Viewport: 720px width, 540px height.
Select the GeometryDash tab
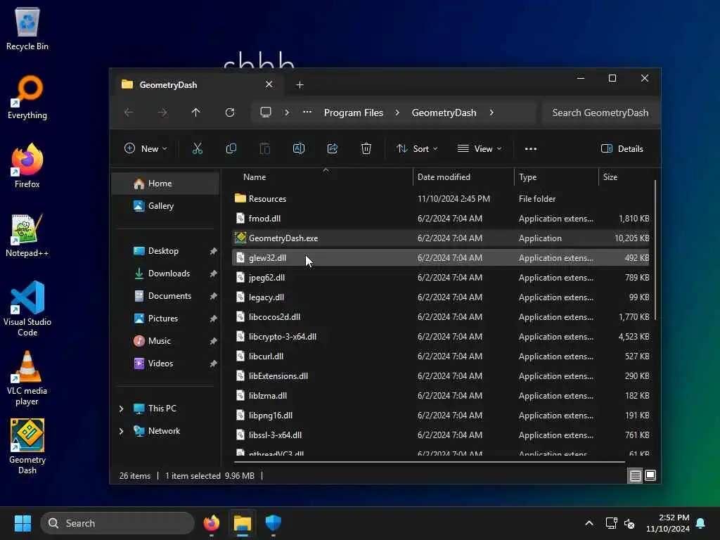pos(197,85)
